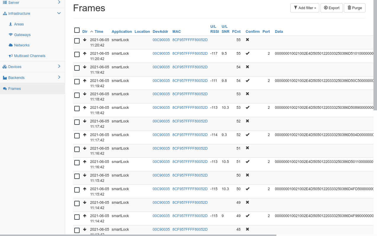The width and height of the screenshot is (377, 236).
Task: Click the filter icon on Add filter button
Action: (296, 8)
